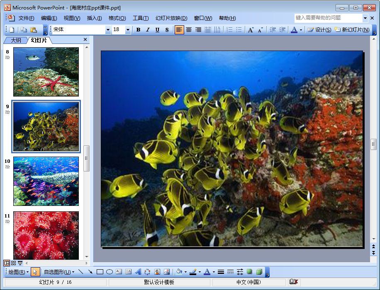Select slide 10 thumbnail

coord(46,181)
